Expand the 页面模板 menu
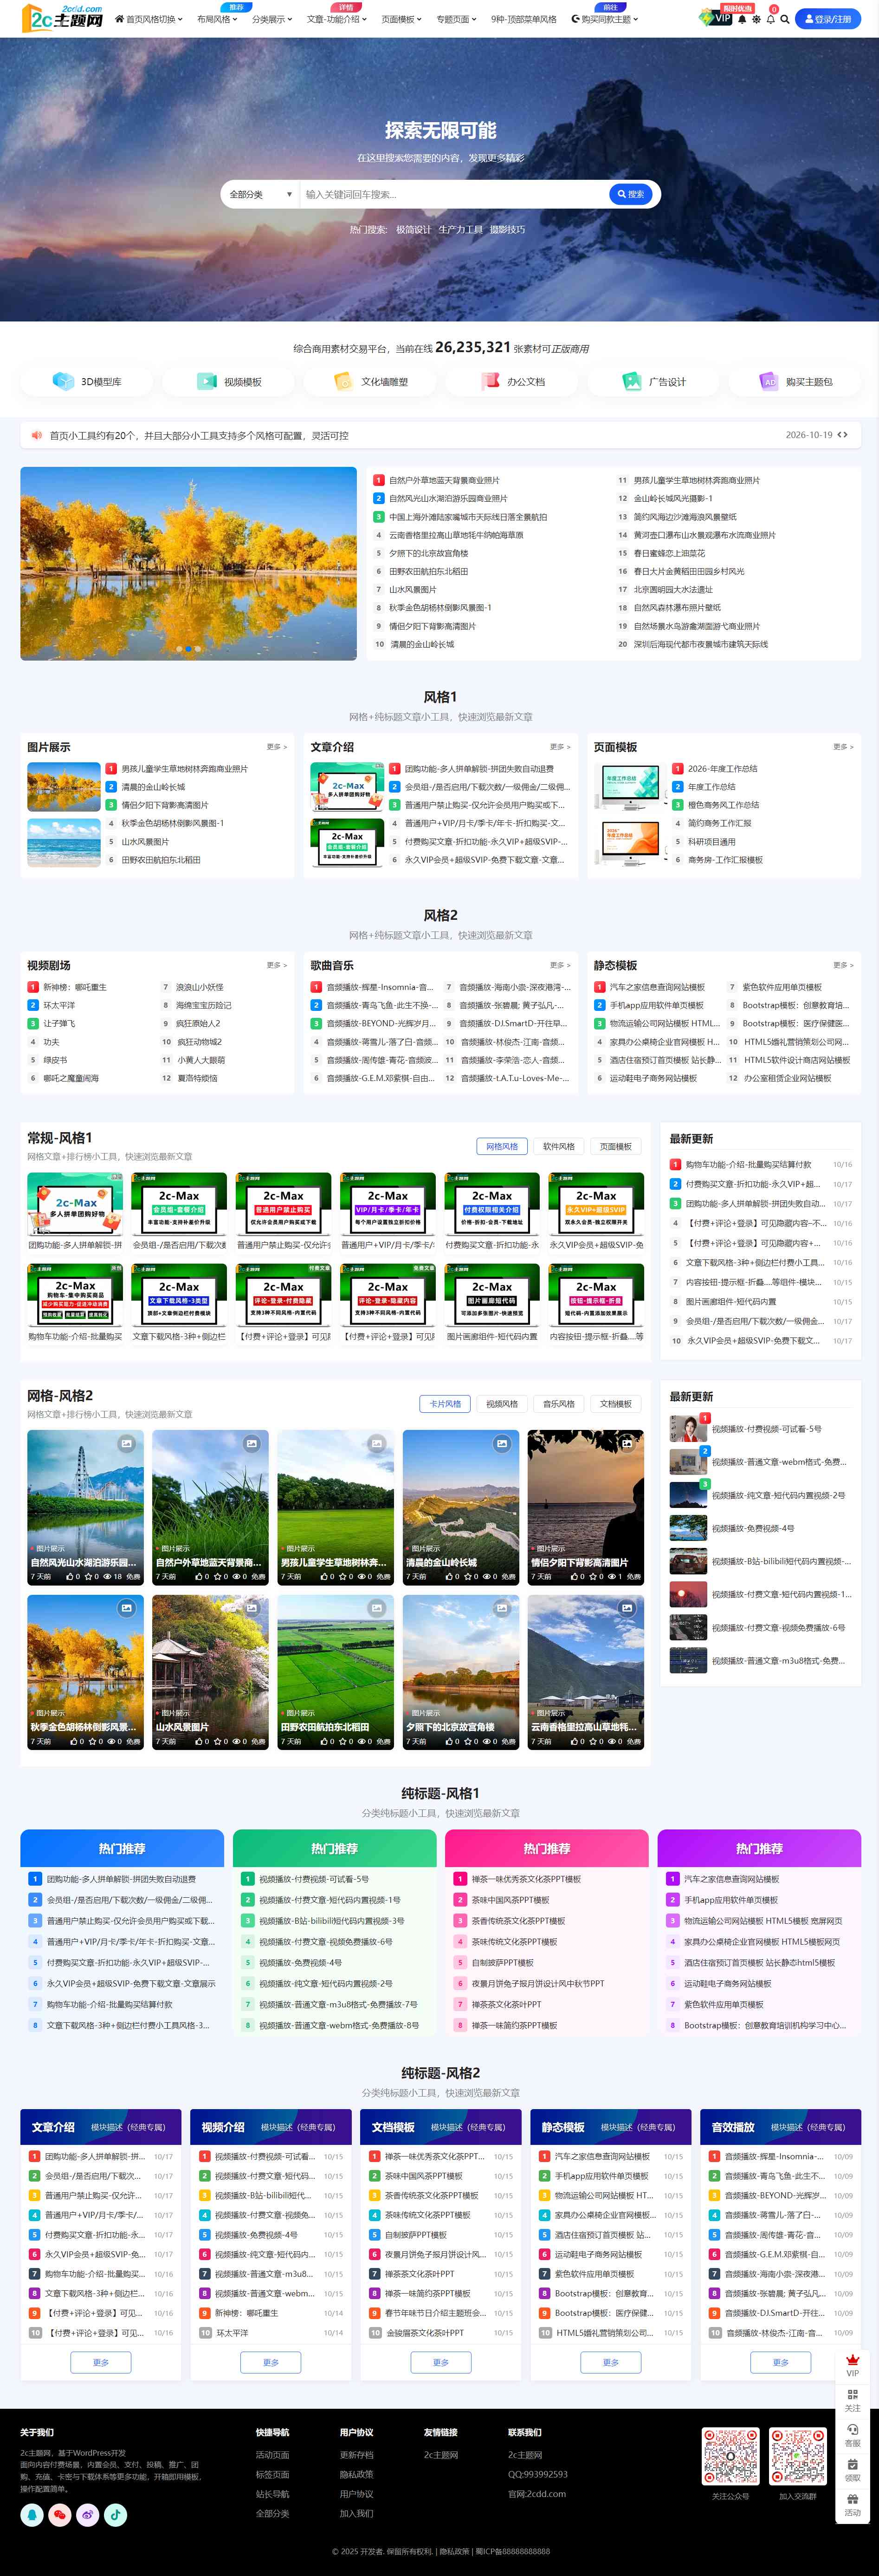The image size is (879, 2576). click(x=401, y=19)
